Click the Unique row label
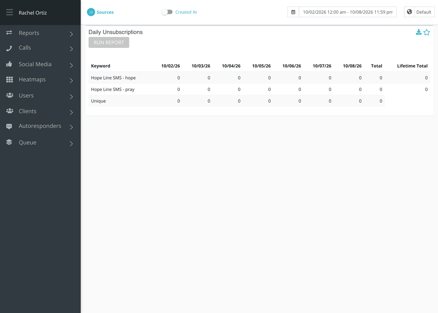 tap(99, 101)
